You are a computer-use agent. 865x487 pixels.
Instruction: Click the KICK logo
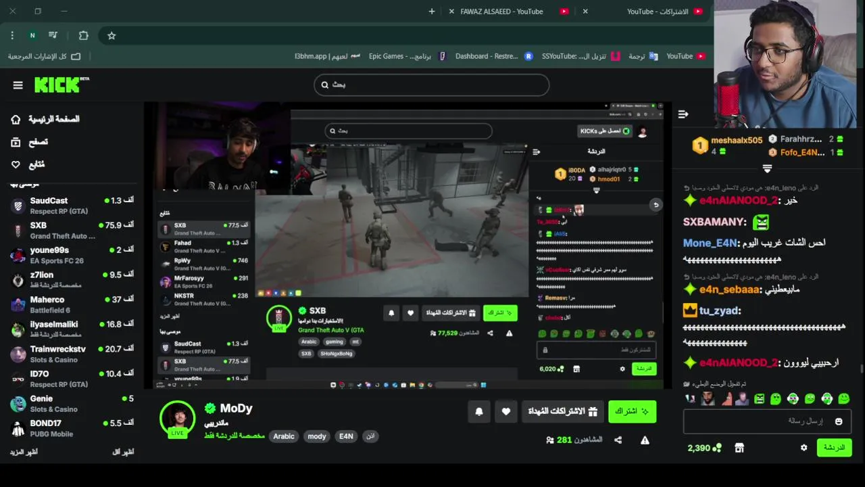point(61,85)
